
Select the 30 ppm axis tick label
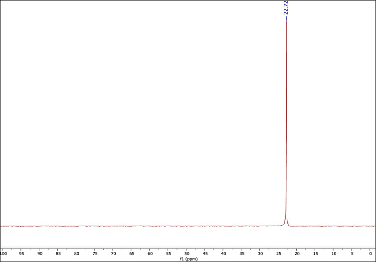point(260,254)
